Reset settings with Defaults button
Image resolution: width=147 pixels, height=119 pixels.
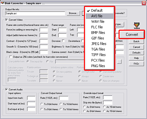coord(136,52)
